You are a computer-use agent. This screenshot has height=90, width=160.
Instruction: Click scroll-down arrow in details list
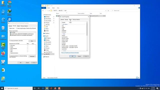[87, 50]
